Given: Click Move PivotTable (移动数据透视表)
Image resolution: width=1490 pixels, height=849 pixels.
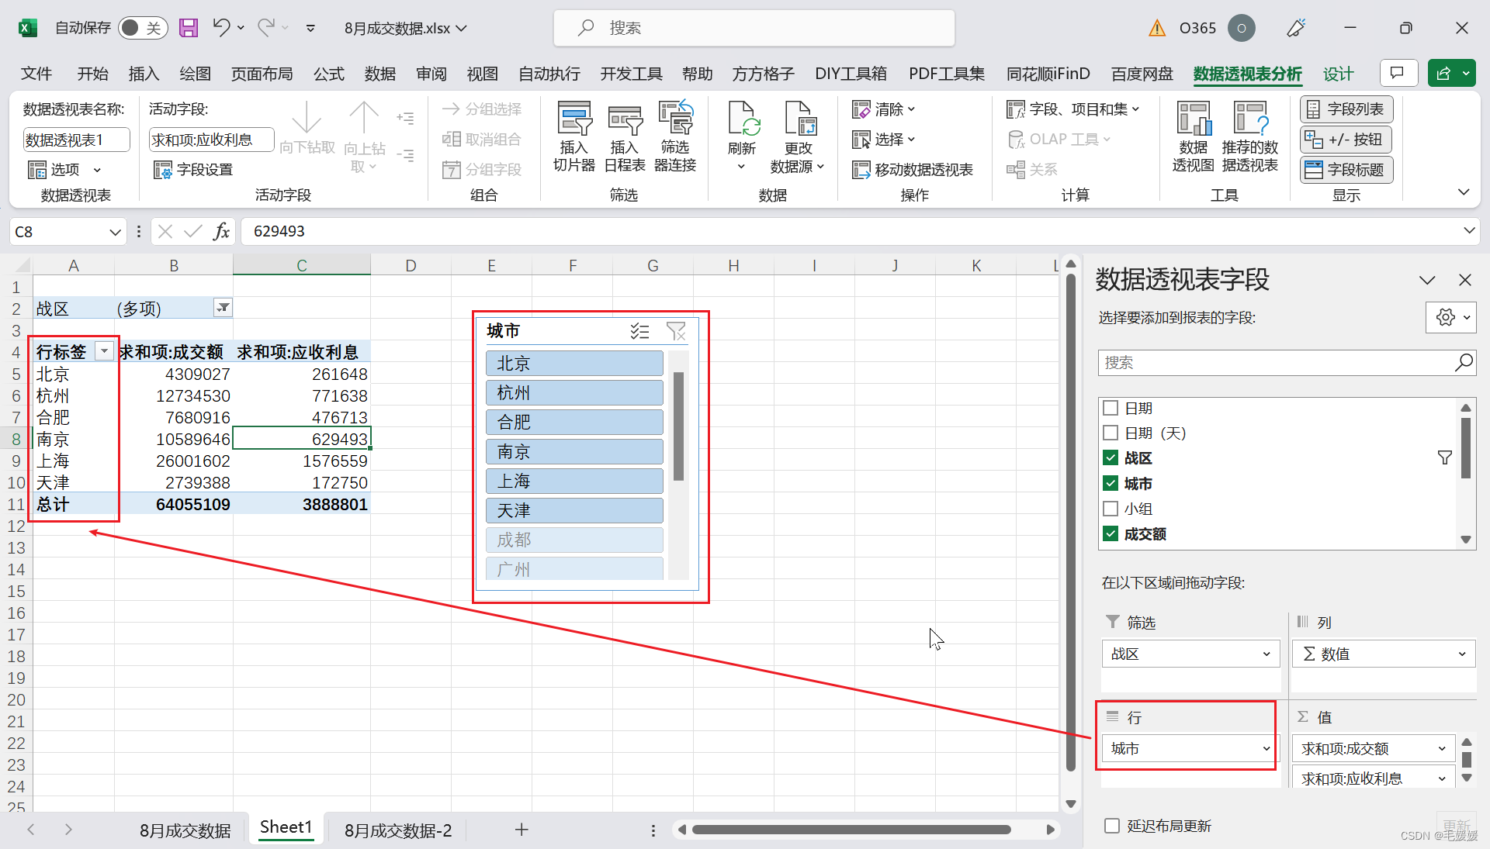Looking at the screenshot, I should click(913, 170).
